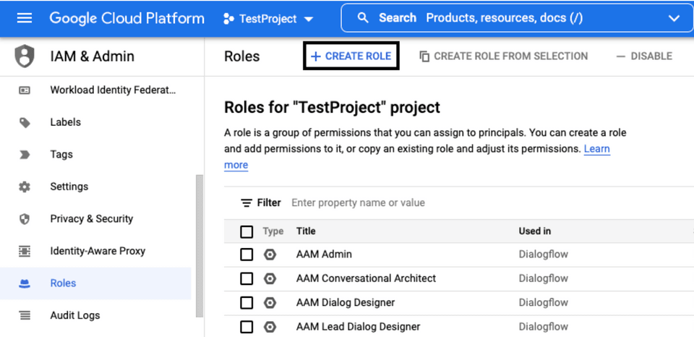The width and height of the screenshot is (694, 337).
Task: Expand the search bar chevron
Action: (x=674, y=19)
